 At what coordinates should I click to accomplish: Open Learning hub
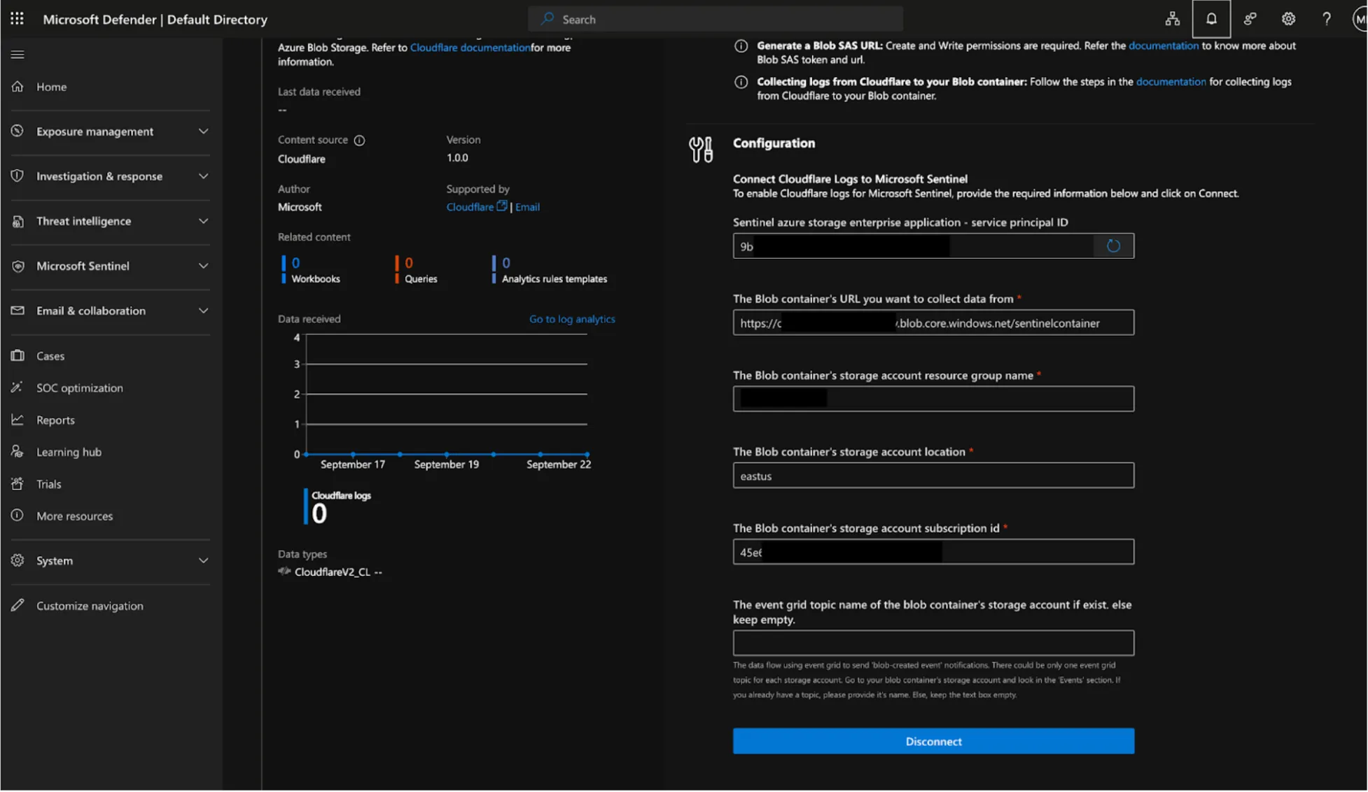coord(68,452)
